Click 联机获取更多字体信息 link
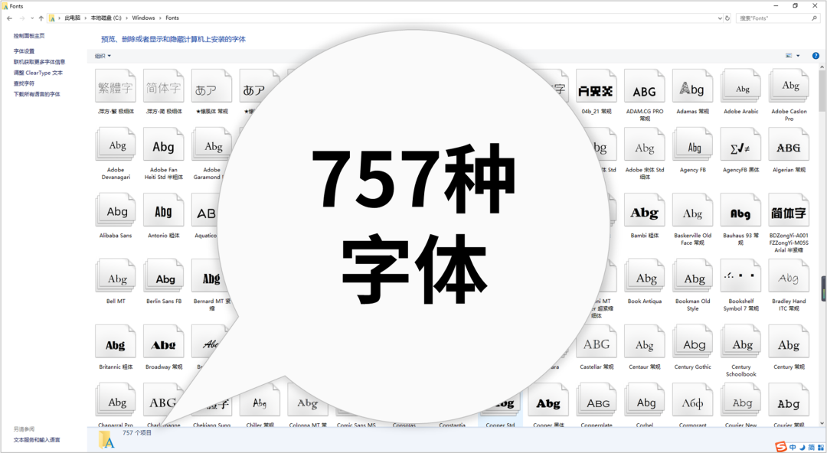Image resolution: width=827 pixels, height=453 pixels. tap(39, 62)
